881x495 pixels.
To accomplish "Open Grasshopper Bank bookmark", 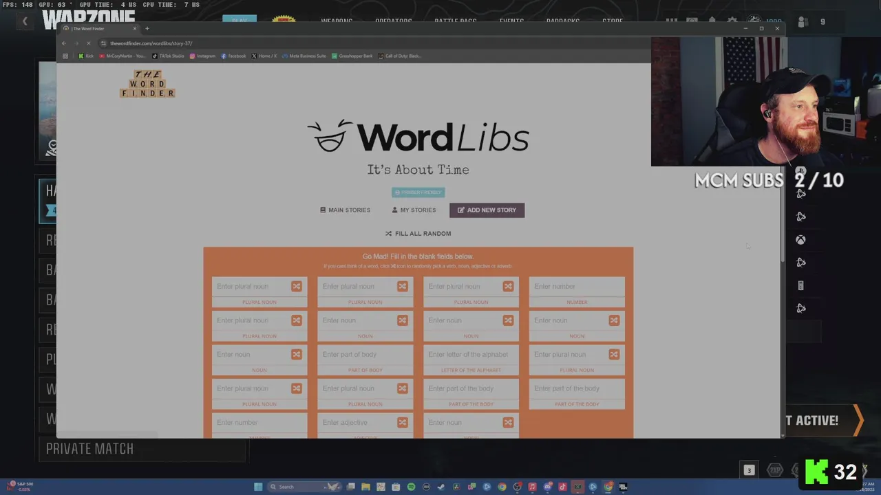I will coord(352,56).
